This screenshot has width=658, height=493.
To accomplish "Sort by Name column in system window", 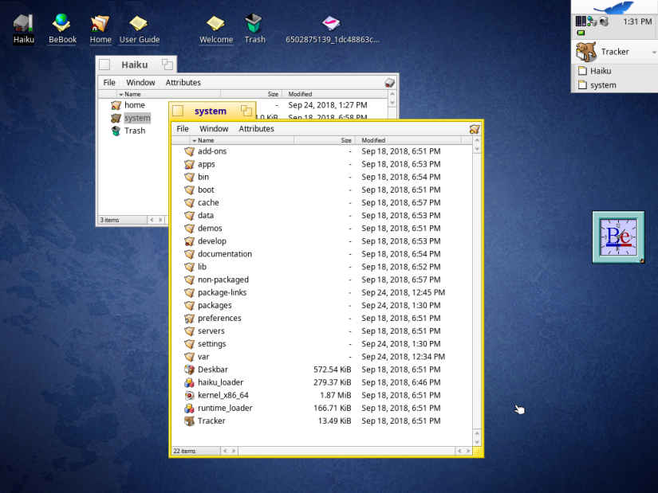I will tap(242, 140).
